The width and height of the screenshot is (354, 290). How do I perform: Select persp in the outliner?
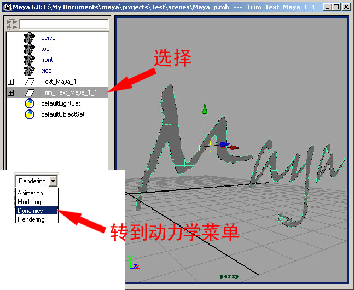(x=48, y=38)
